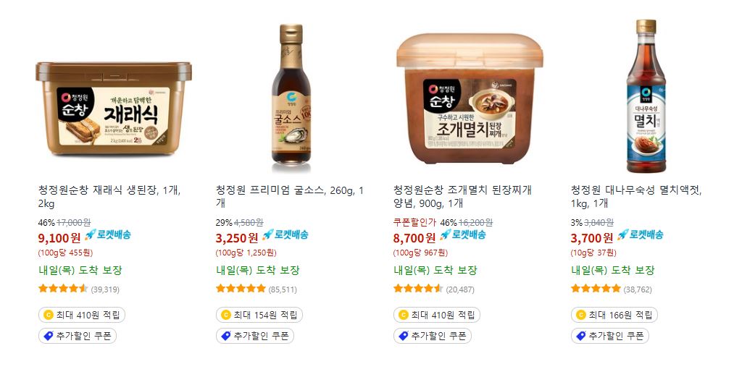Click the rocket delivery badge beside 3,700원
The height and width of the screenshot is (385, 734).
[x=640, y=235]
